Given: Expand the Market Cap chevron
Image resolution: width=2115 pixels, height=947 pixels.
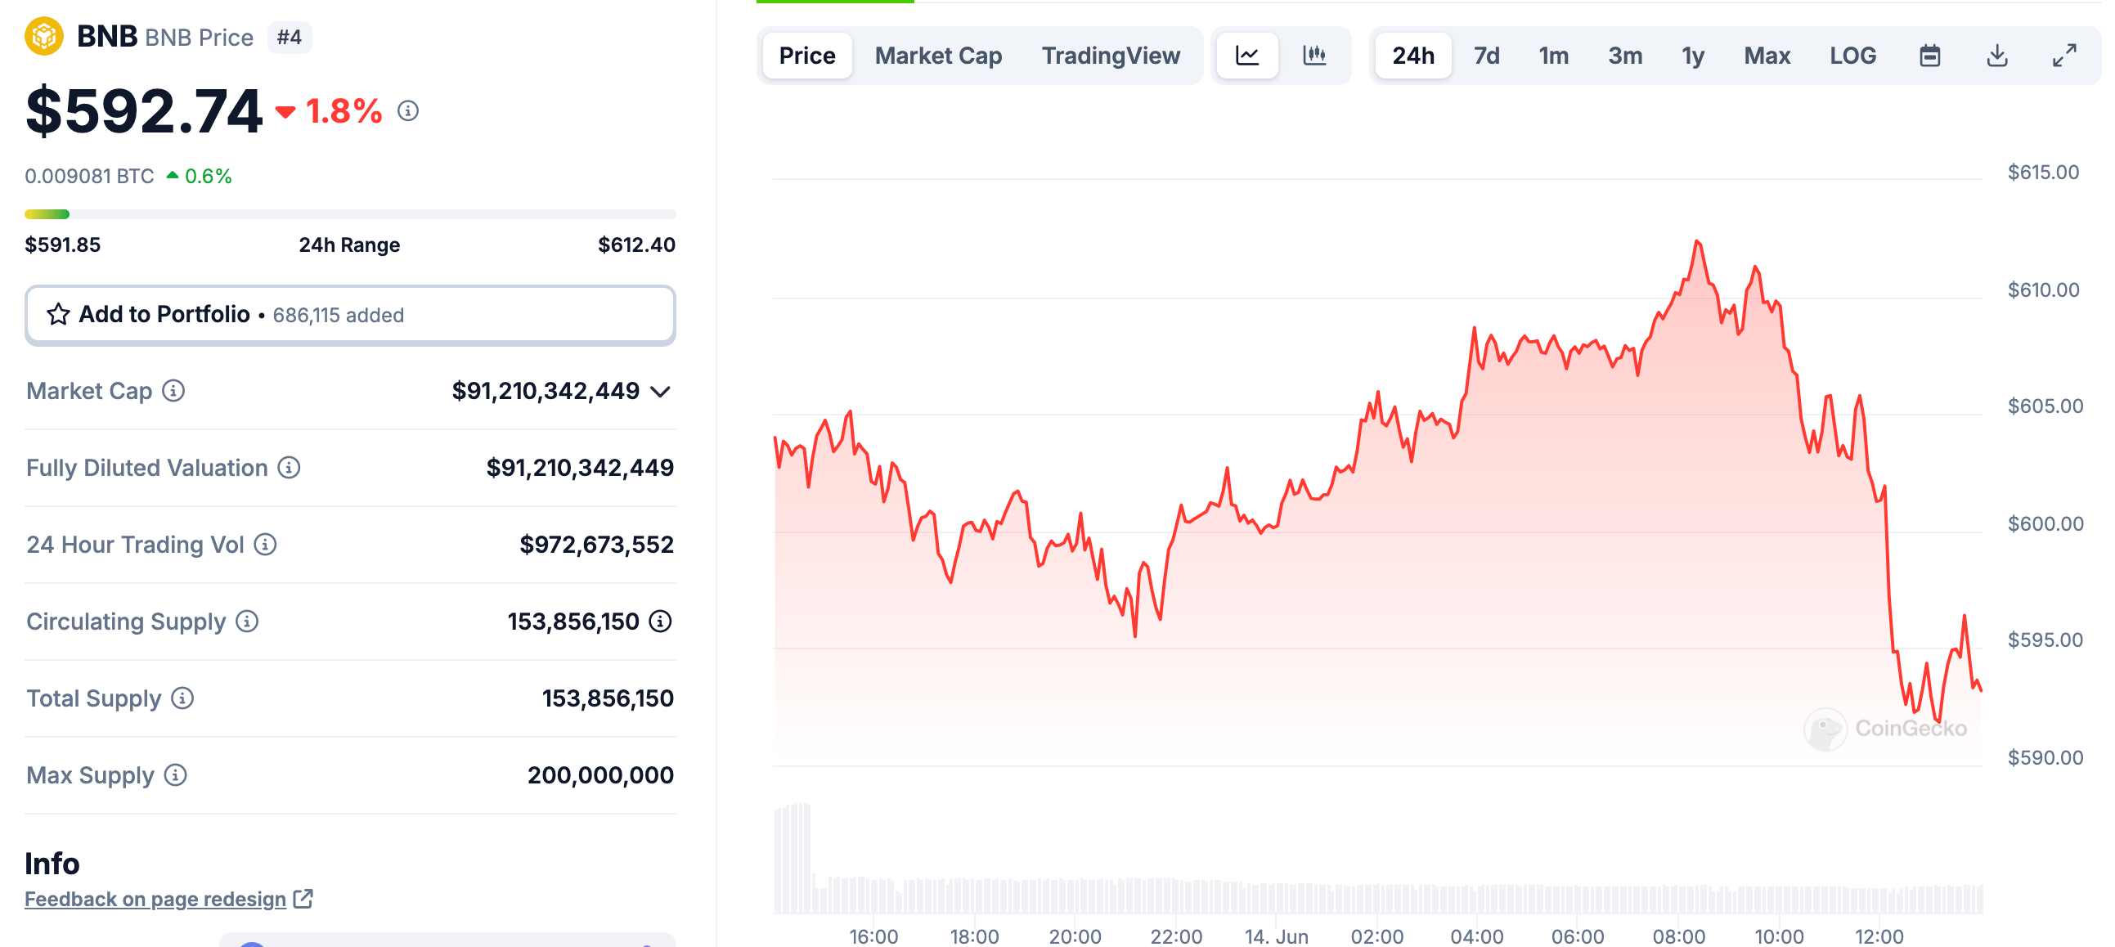Looking at the screenshot, I should pyautogui.click(x=661, y=392).
